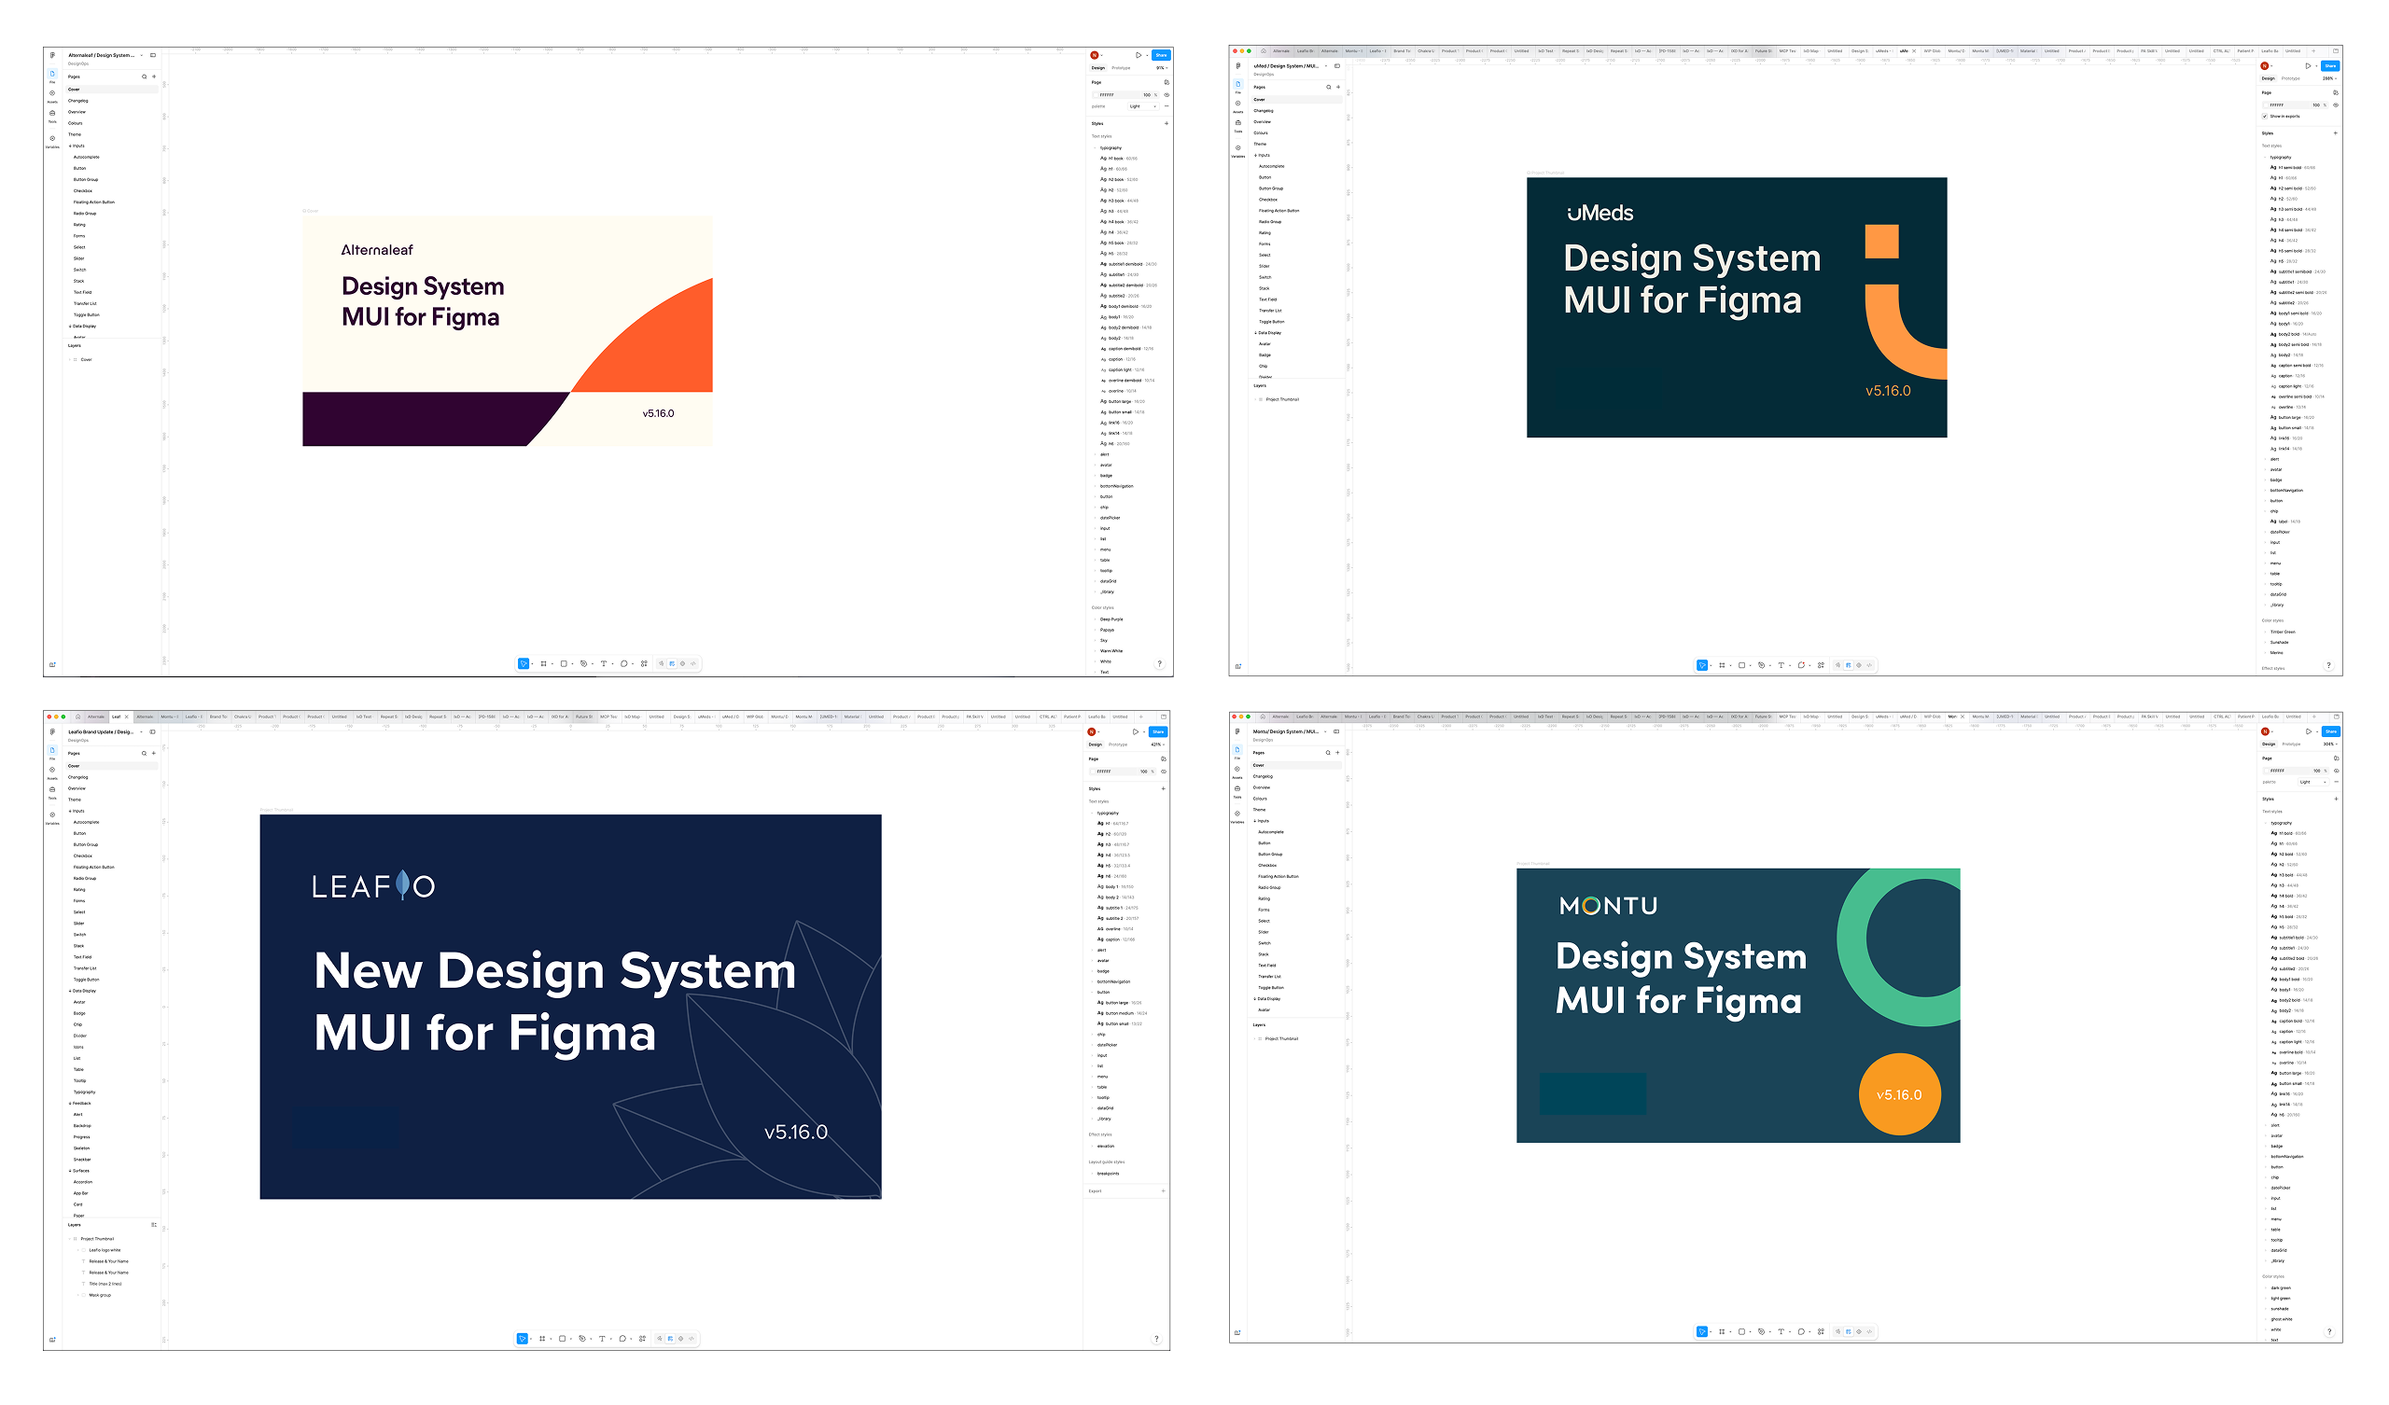Add a new page in Alternaleaf window
Screen dimensions: 2389x1405
[x=154, y=77]
